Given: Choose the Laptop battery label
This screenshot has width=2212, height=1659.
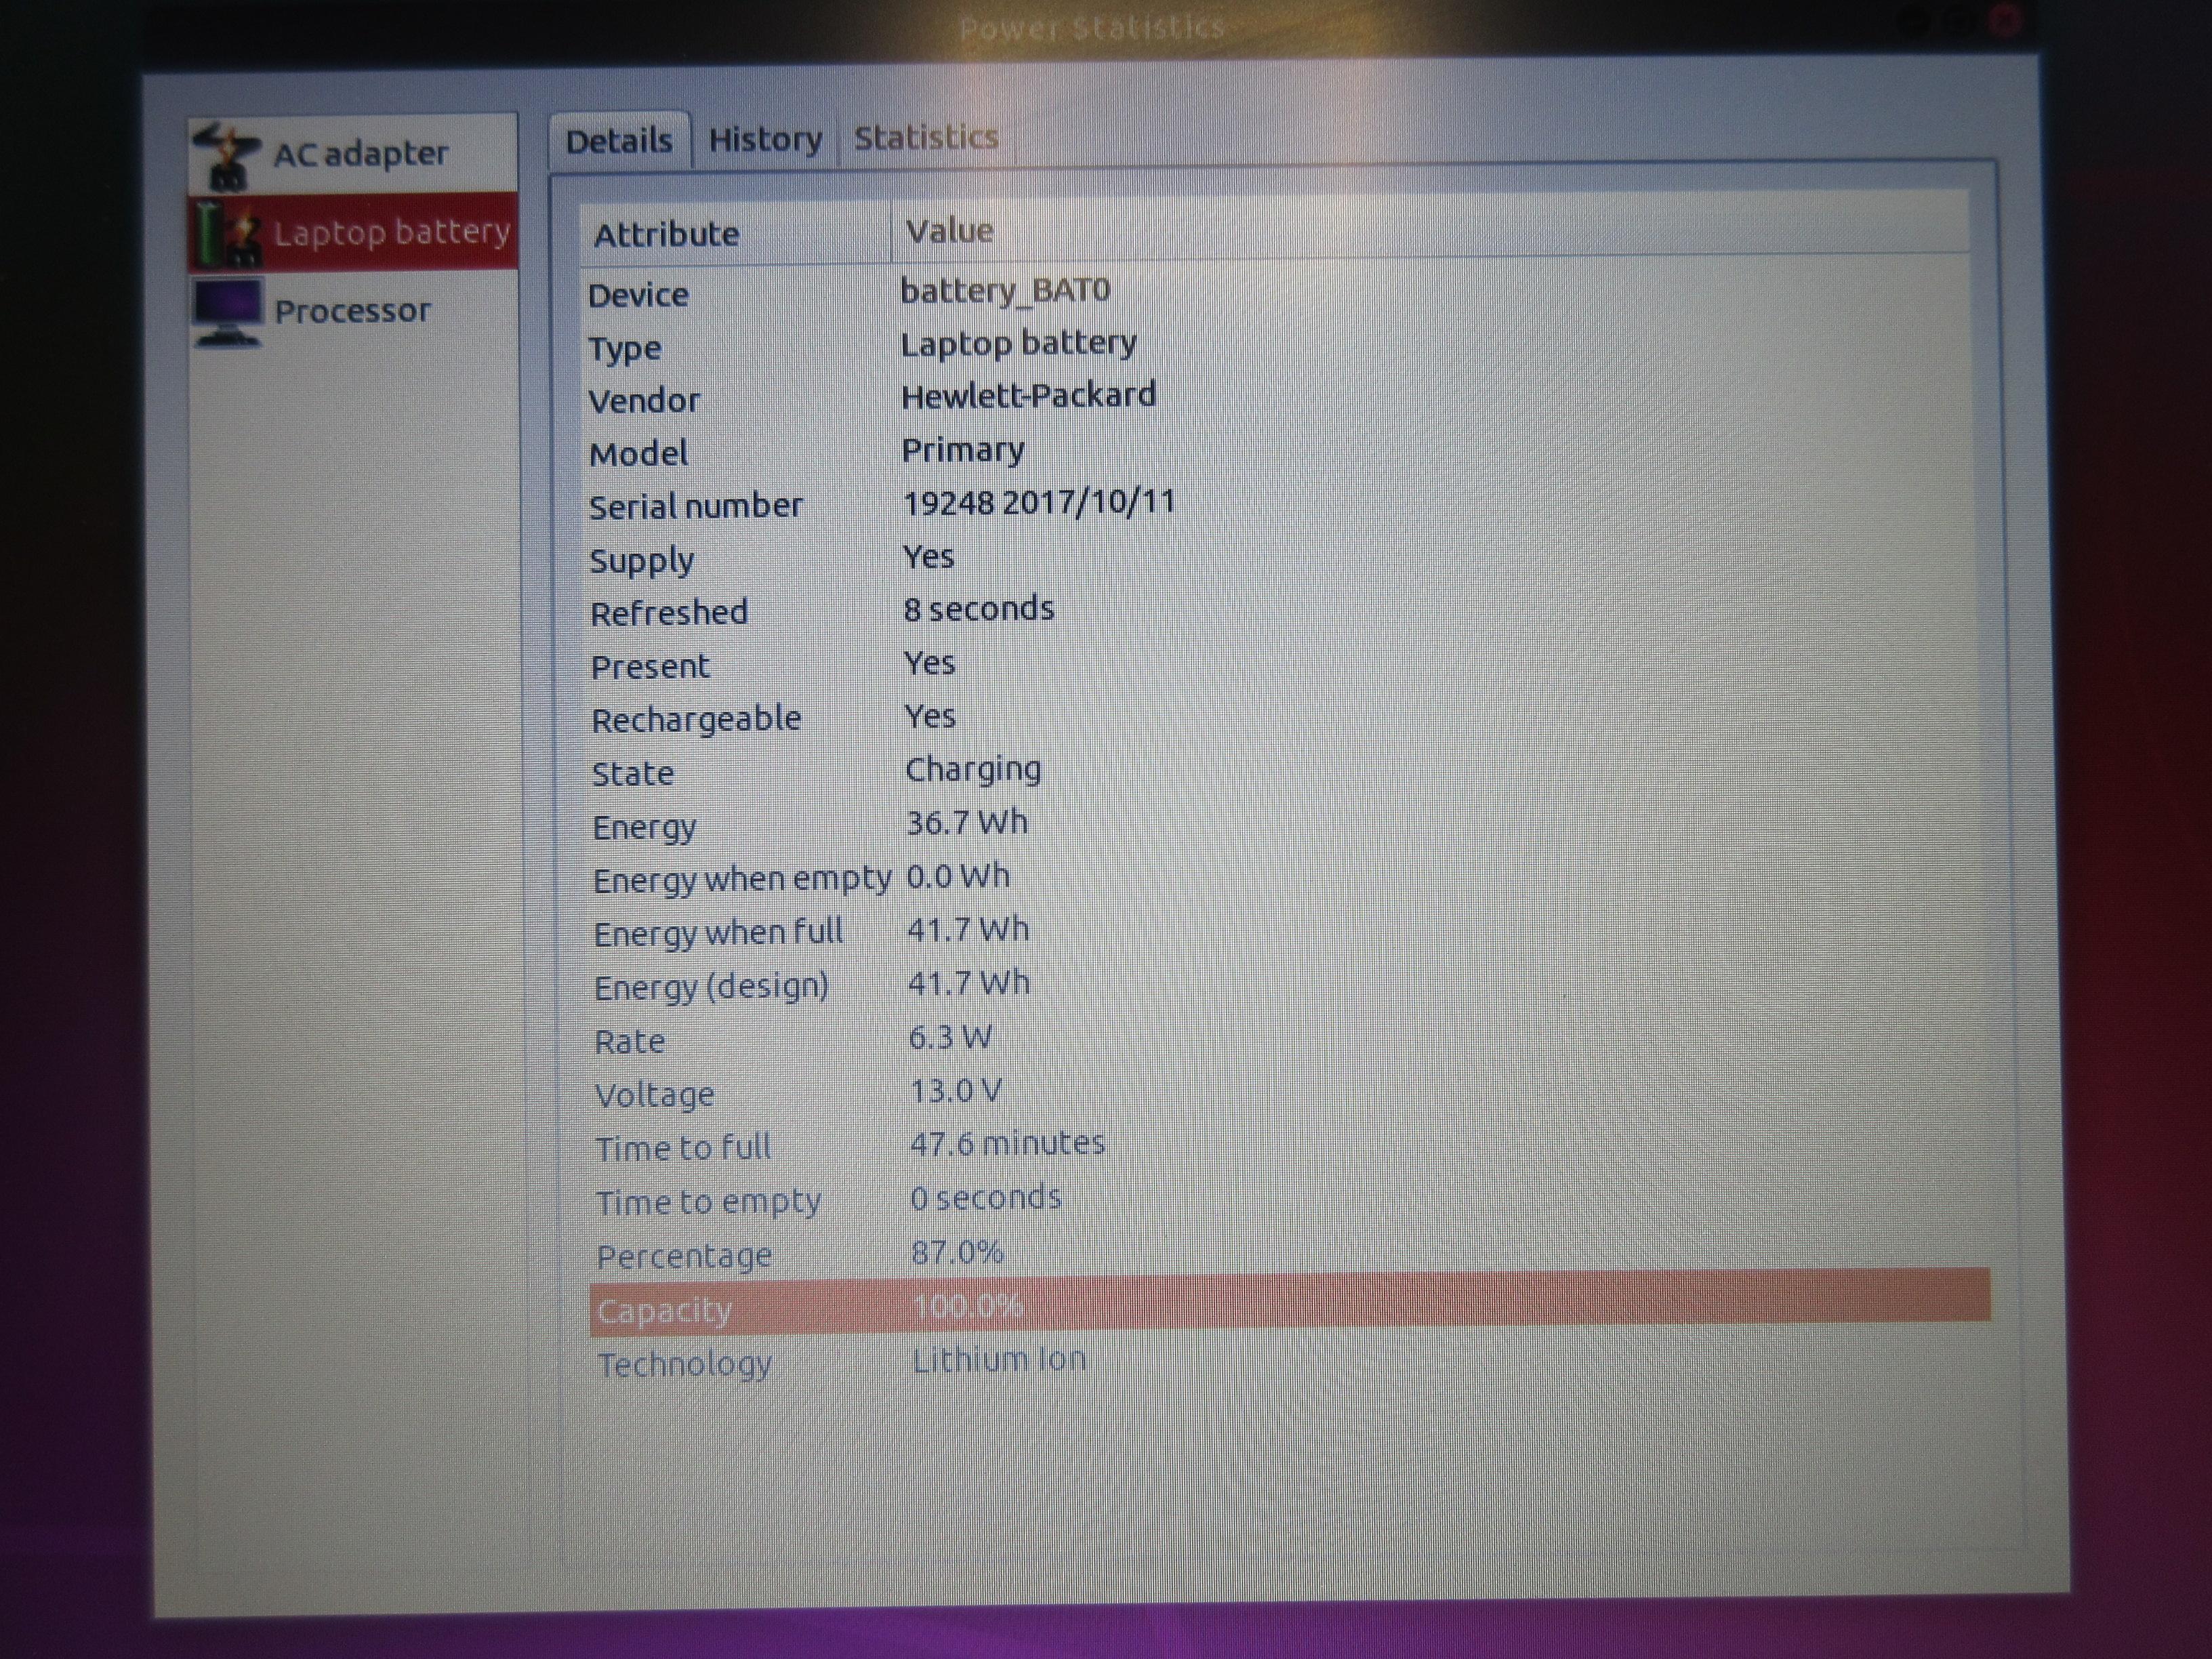Looking at the screenshot, I should coord(392,232).
